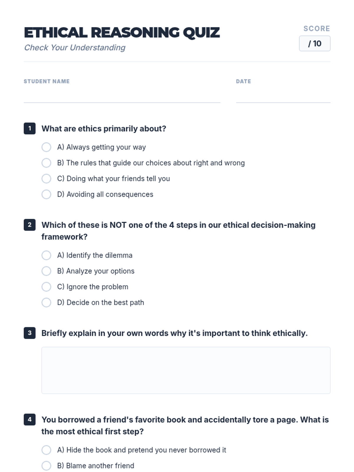Click the question 3 answer text box

186,370
